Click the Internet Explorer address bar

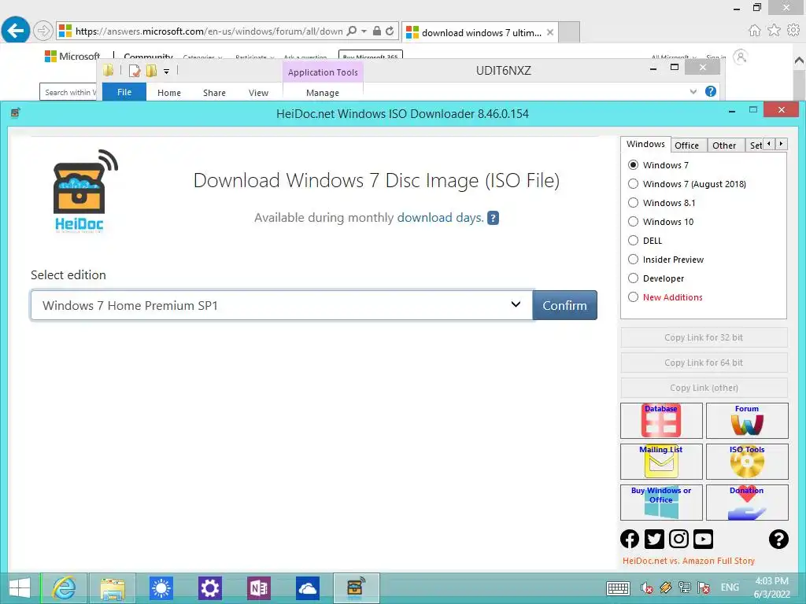click(209, 31)
